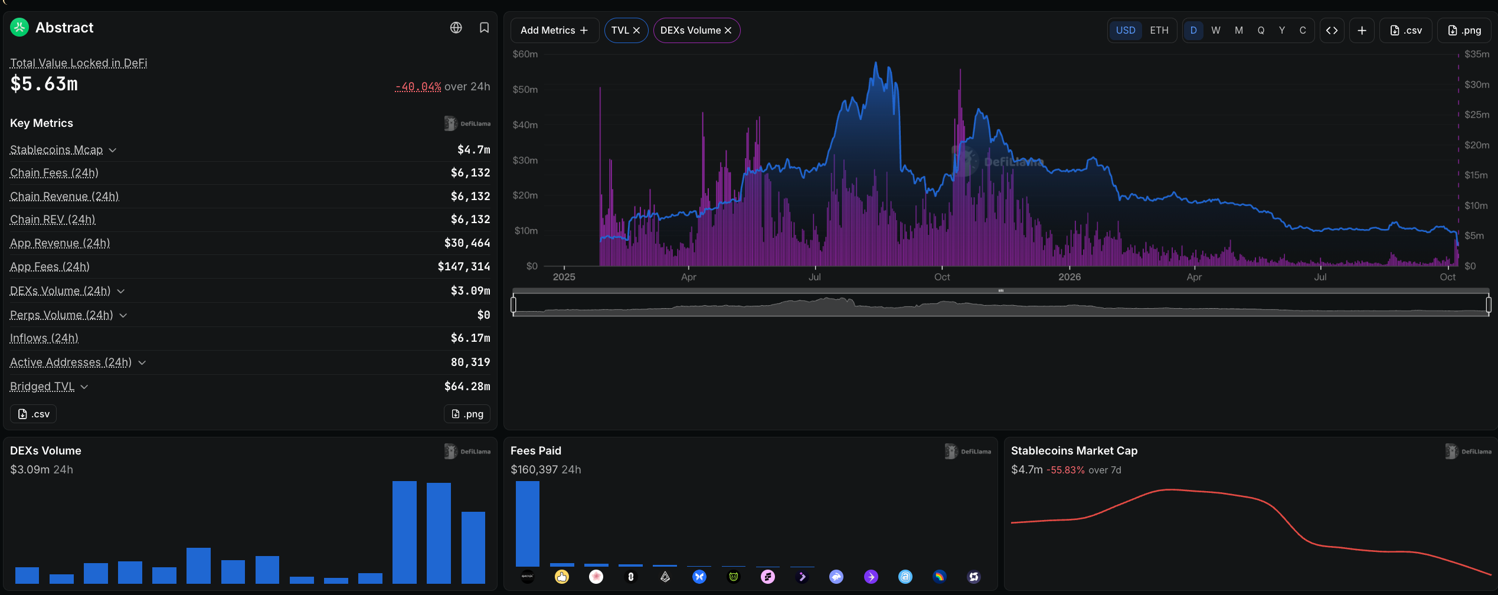Export Key Metrics as .csv
1498x595 pixels.
33,414
